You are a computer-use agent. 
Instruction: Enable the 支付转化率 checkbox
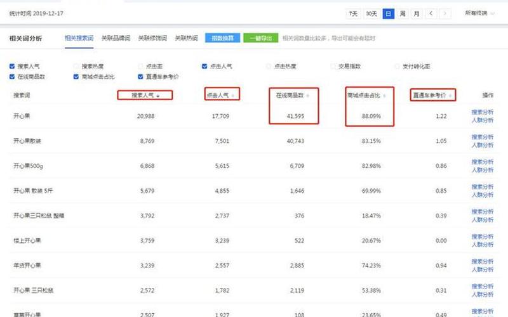tap(397, 67)
